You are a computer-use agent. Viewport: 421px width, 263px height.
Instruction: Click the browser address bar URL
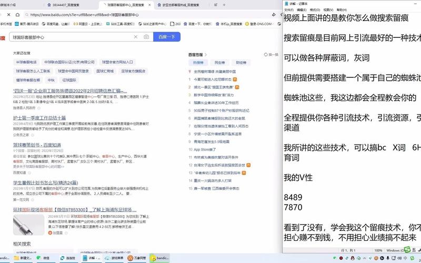click(84, 15)
